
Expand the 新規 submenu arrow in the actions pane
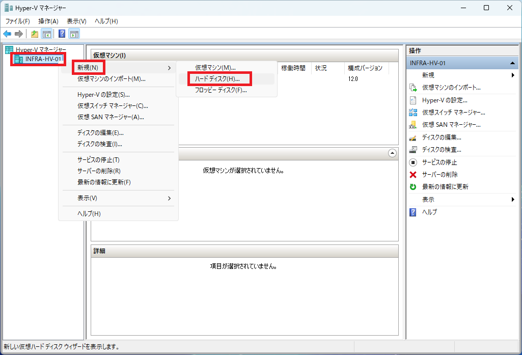click(x=513, y=75)
